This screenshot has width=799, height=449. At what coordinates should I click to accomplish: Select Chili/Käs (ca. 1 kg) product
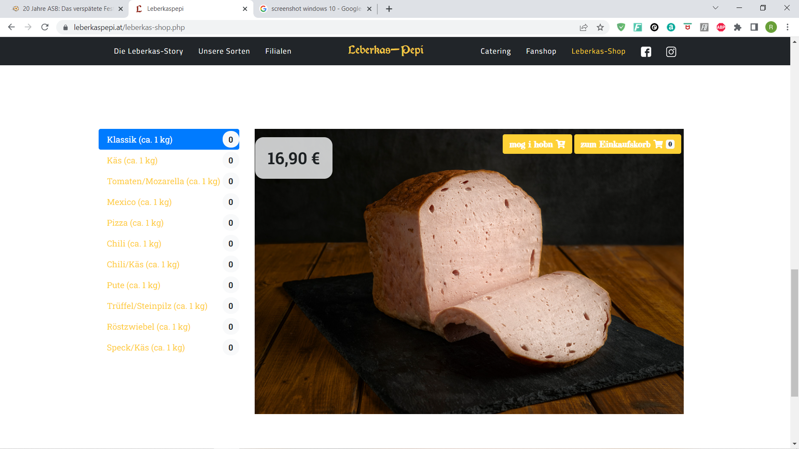point(169,264)
